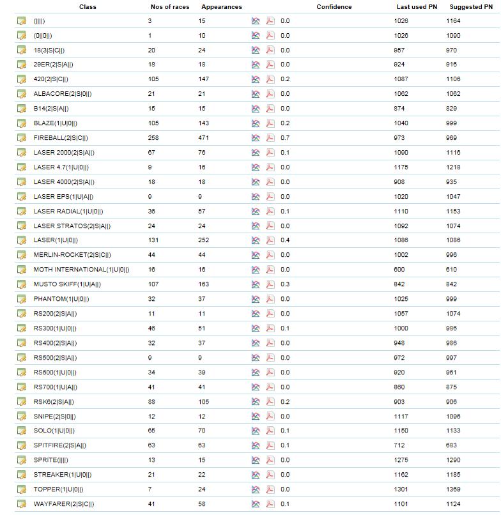This screenshot has height=515, width=501.
Task: Click the edit icon for the RS700 row
Action: coord(22,387)
